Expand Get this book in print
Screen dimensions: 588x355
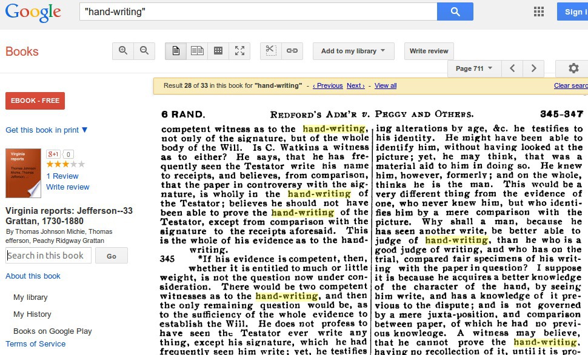click(x=47, y=130)
